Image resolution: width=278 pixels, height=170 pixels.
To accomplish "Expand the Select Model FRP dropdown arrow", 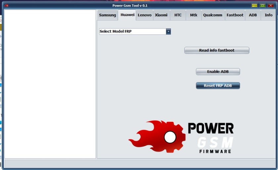I will [168, 32].
